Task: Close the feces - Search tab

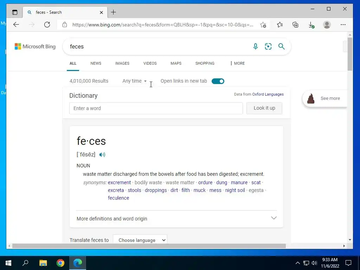Action: pyautogui.click(x=102, y=12)
